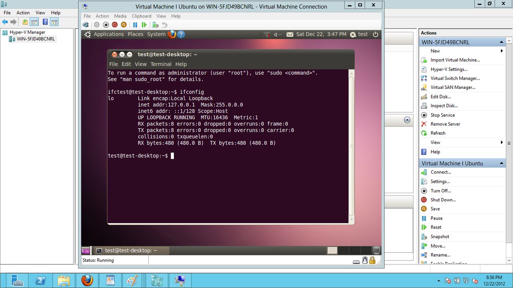Screen dimensions: 513x288
Task: Click Snapshot in the Actions pane
Action: [440, 237]
